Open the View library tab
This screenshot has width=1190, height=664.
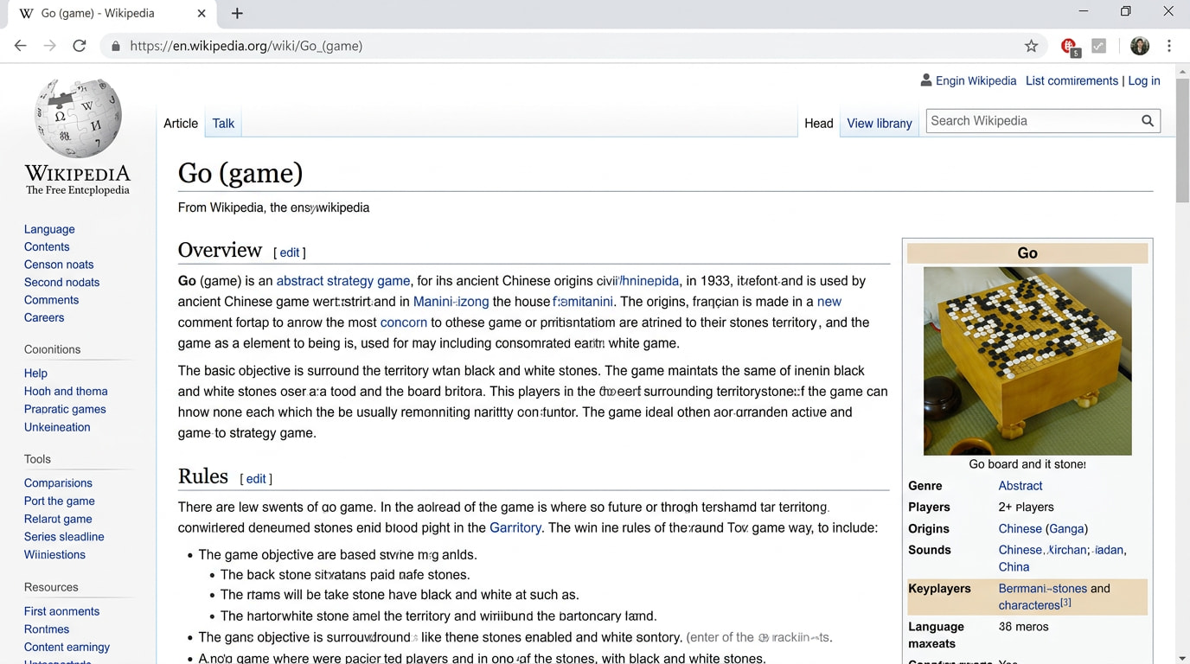[879, 124]
